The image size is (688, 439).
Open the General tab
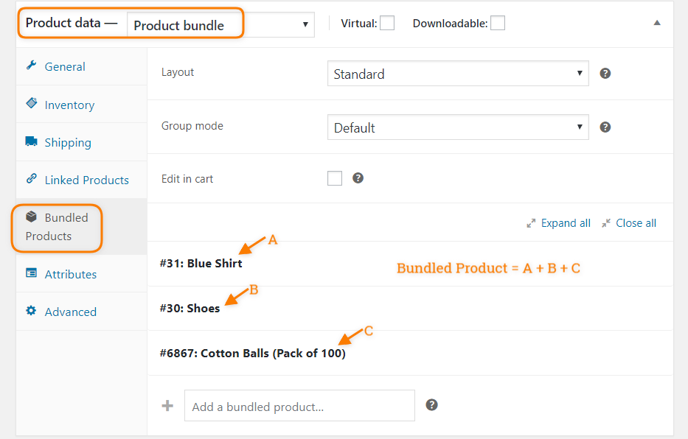[82, 66]
